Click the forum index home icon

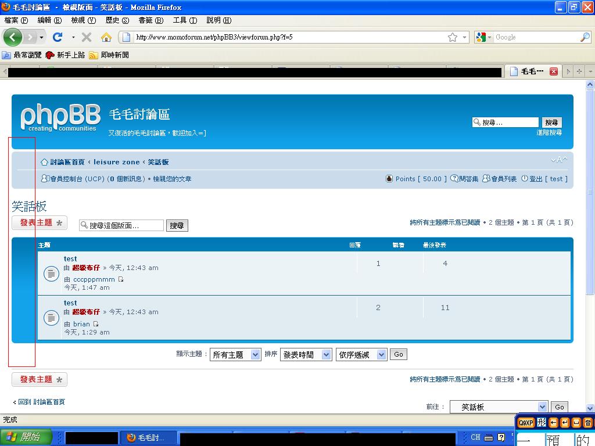[x=44, y=162]
